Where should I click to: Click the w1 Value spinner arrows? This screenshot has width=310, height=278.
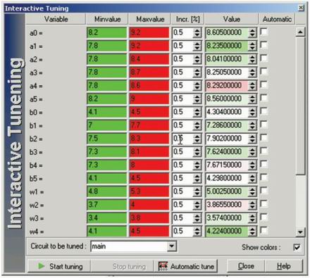252,191
